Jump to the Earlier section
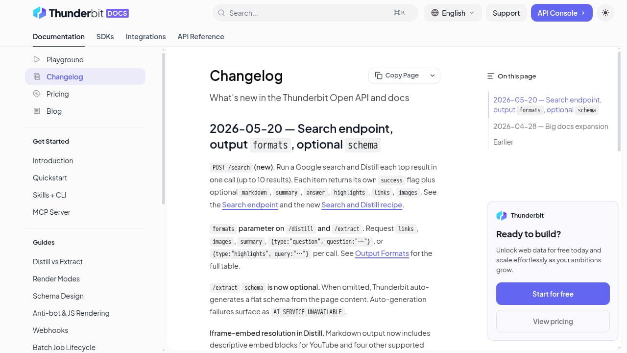The image size is (627, 353). point(503,142)
